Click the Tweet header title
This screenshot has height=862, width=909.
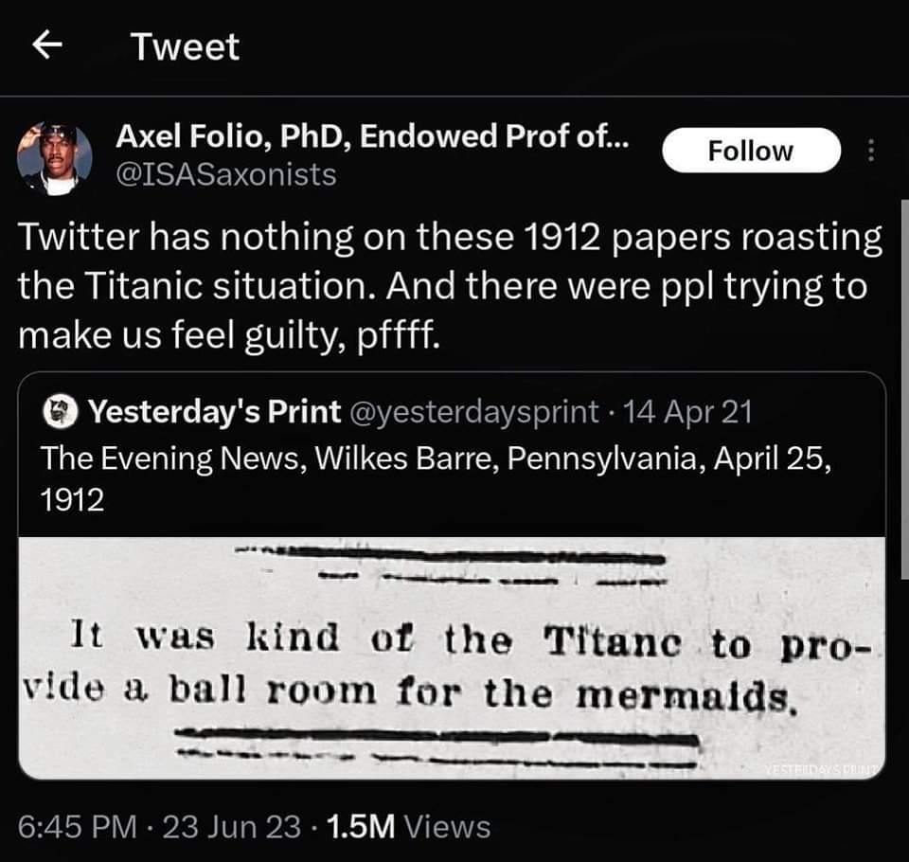(x=185, y=46)
